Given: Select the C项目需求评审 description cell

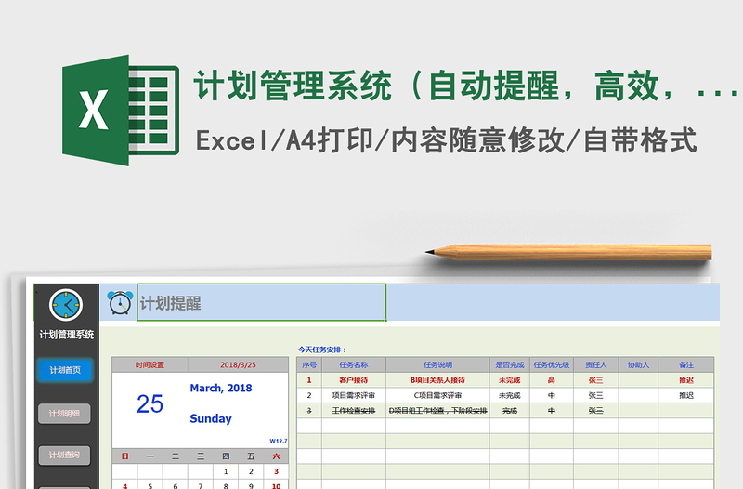Looking at the screenshot, I should [x=437, y=395].
